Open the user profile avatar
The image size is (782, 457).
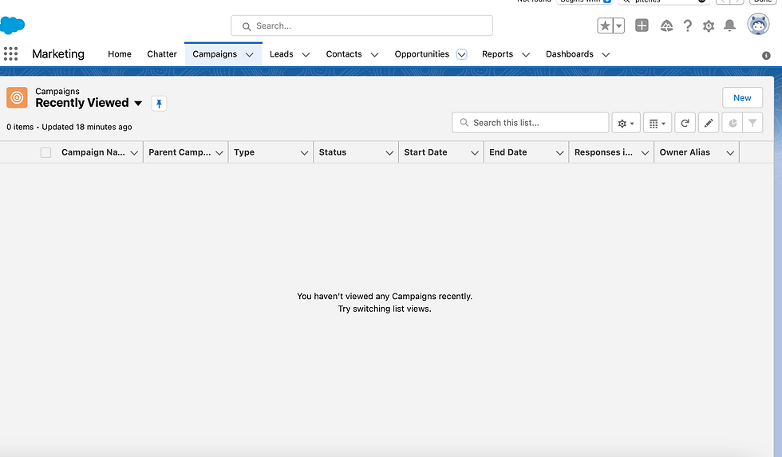coord(758,24)
